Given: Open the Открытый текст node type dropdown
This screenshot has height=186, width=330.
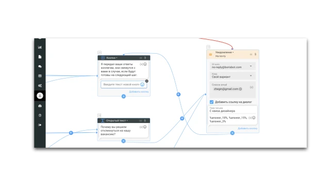Looking at the screenshot, I should pyautogui.click(x=117, y=120).
